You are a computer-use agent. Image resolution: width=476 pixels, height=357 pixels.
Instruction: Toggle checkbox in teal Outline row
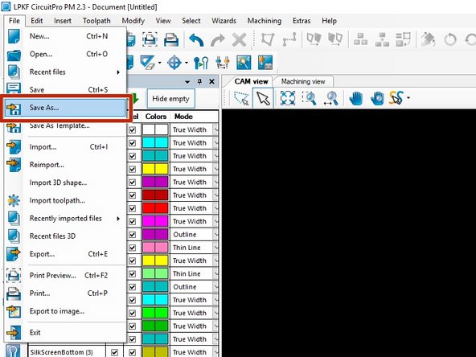pos(133,287)
